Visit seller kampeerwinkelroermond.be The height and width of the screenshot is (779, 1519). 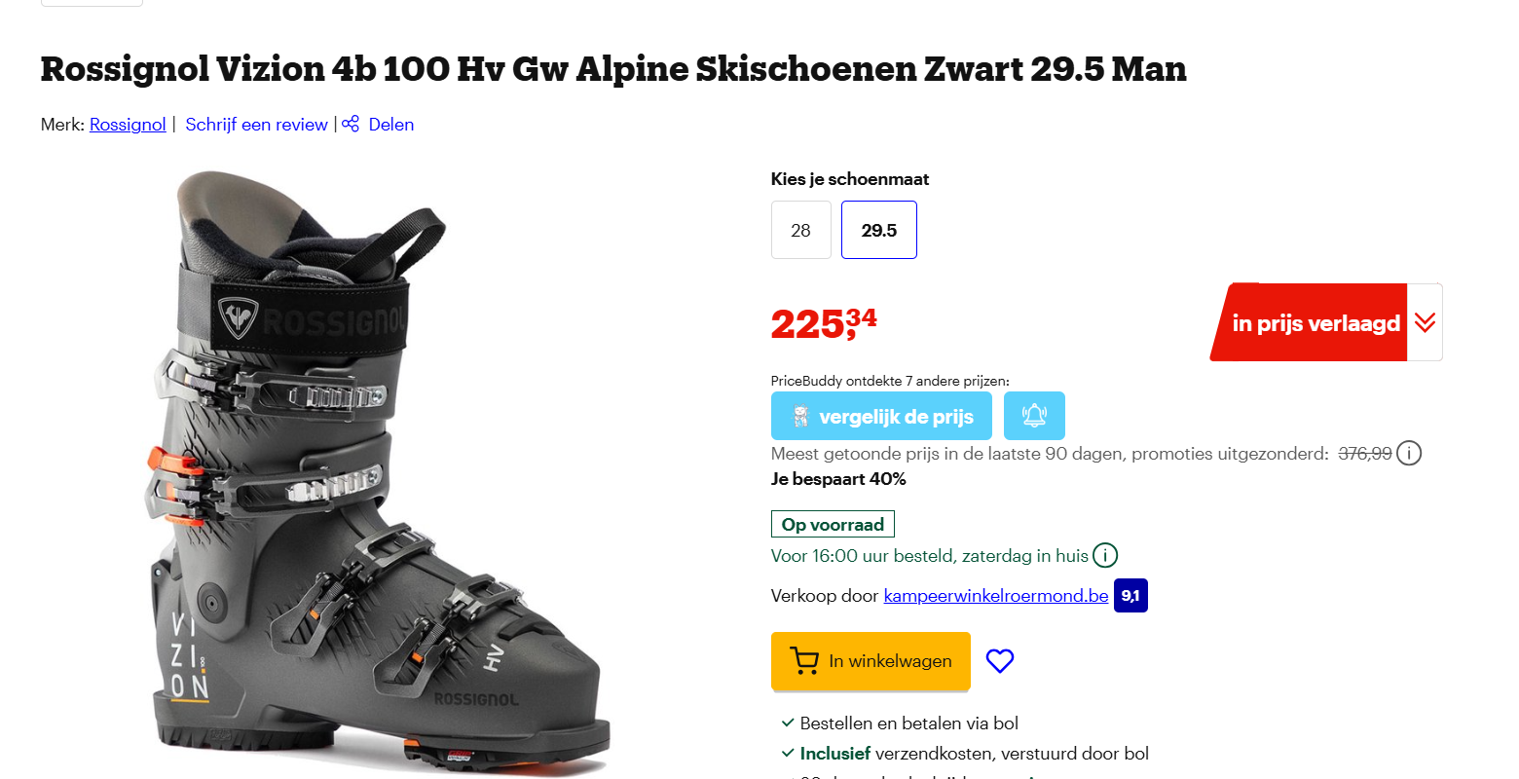(996, 595)
